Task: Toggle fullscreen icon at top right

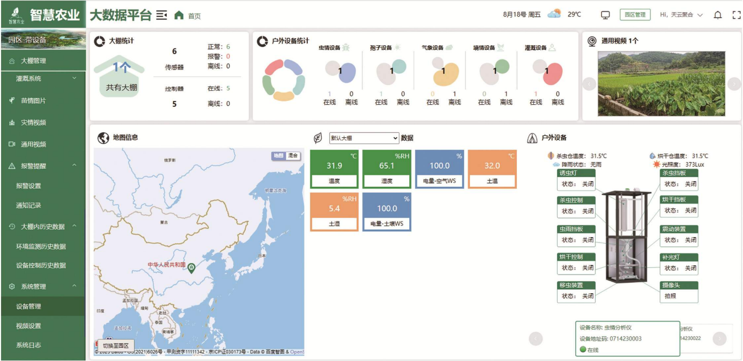Action: (736, 15)
